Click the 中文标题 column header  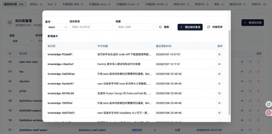pyautogui.click(x=103, y=46)
